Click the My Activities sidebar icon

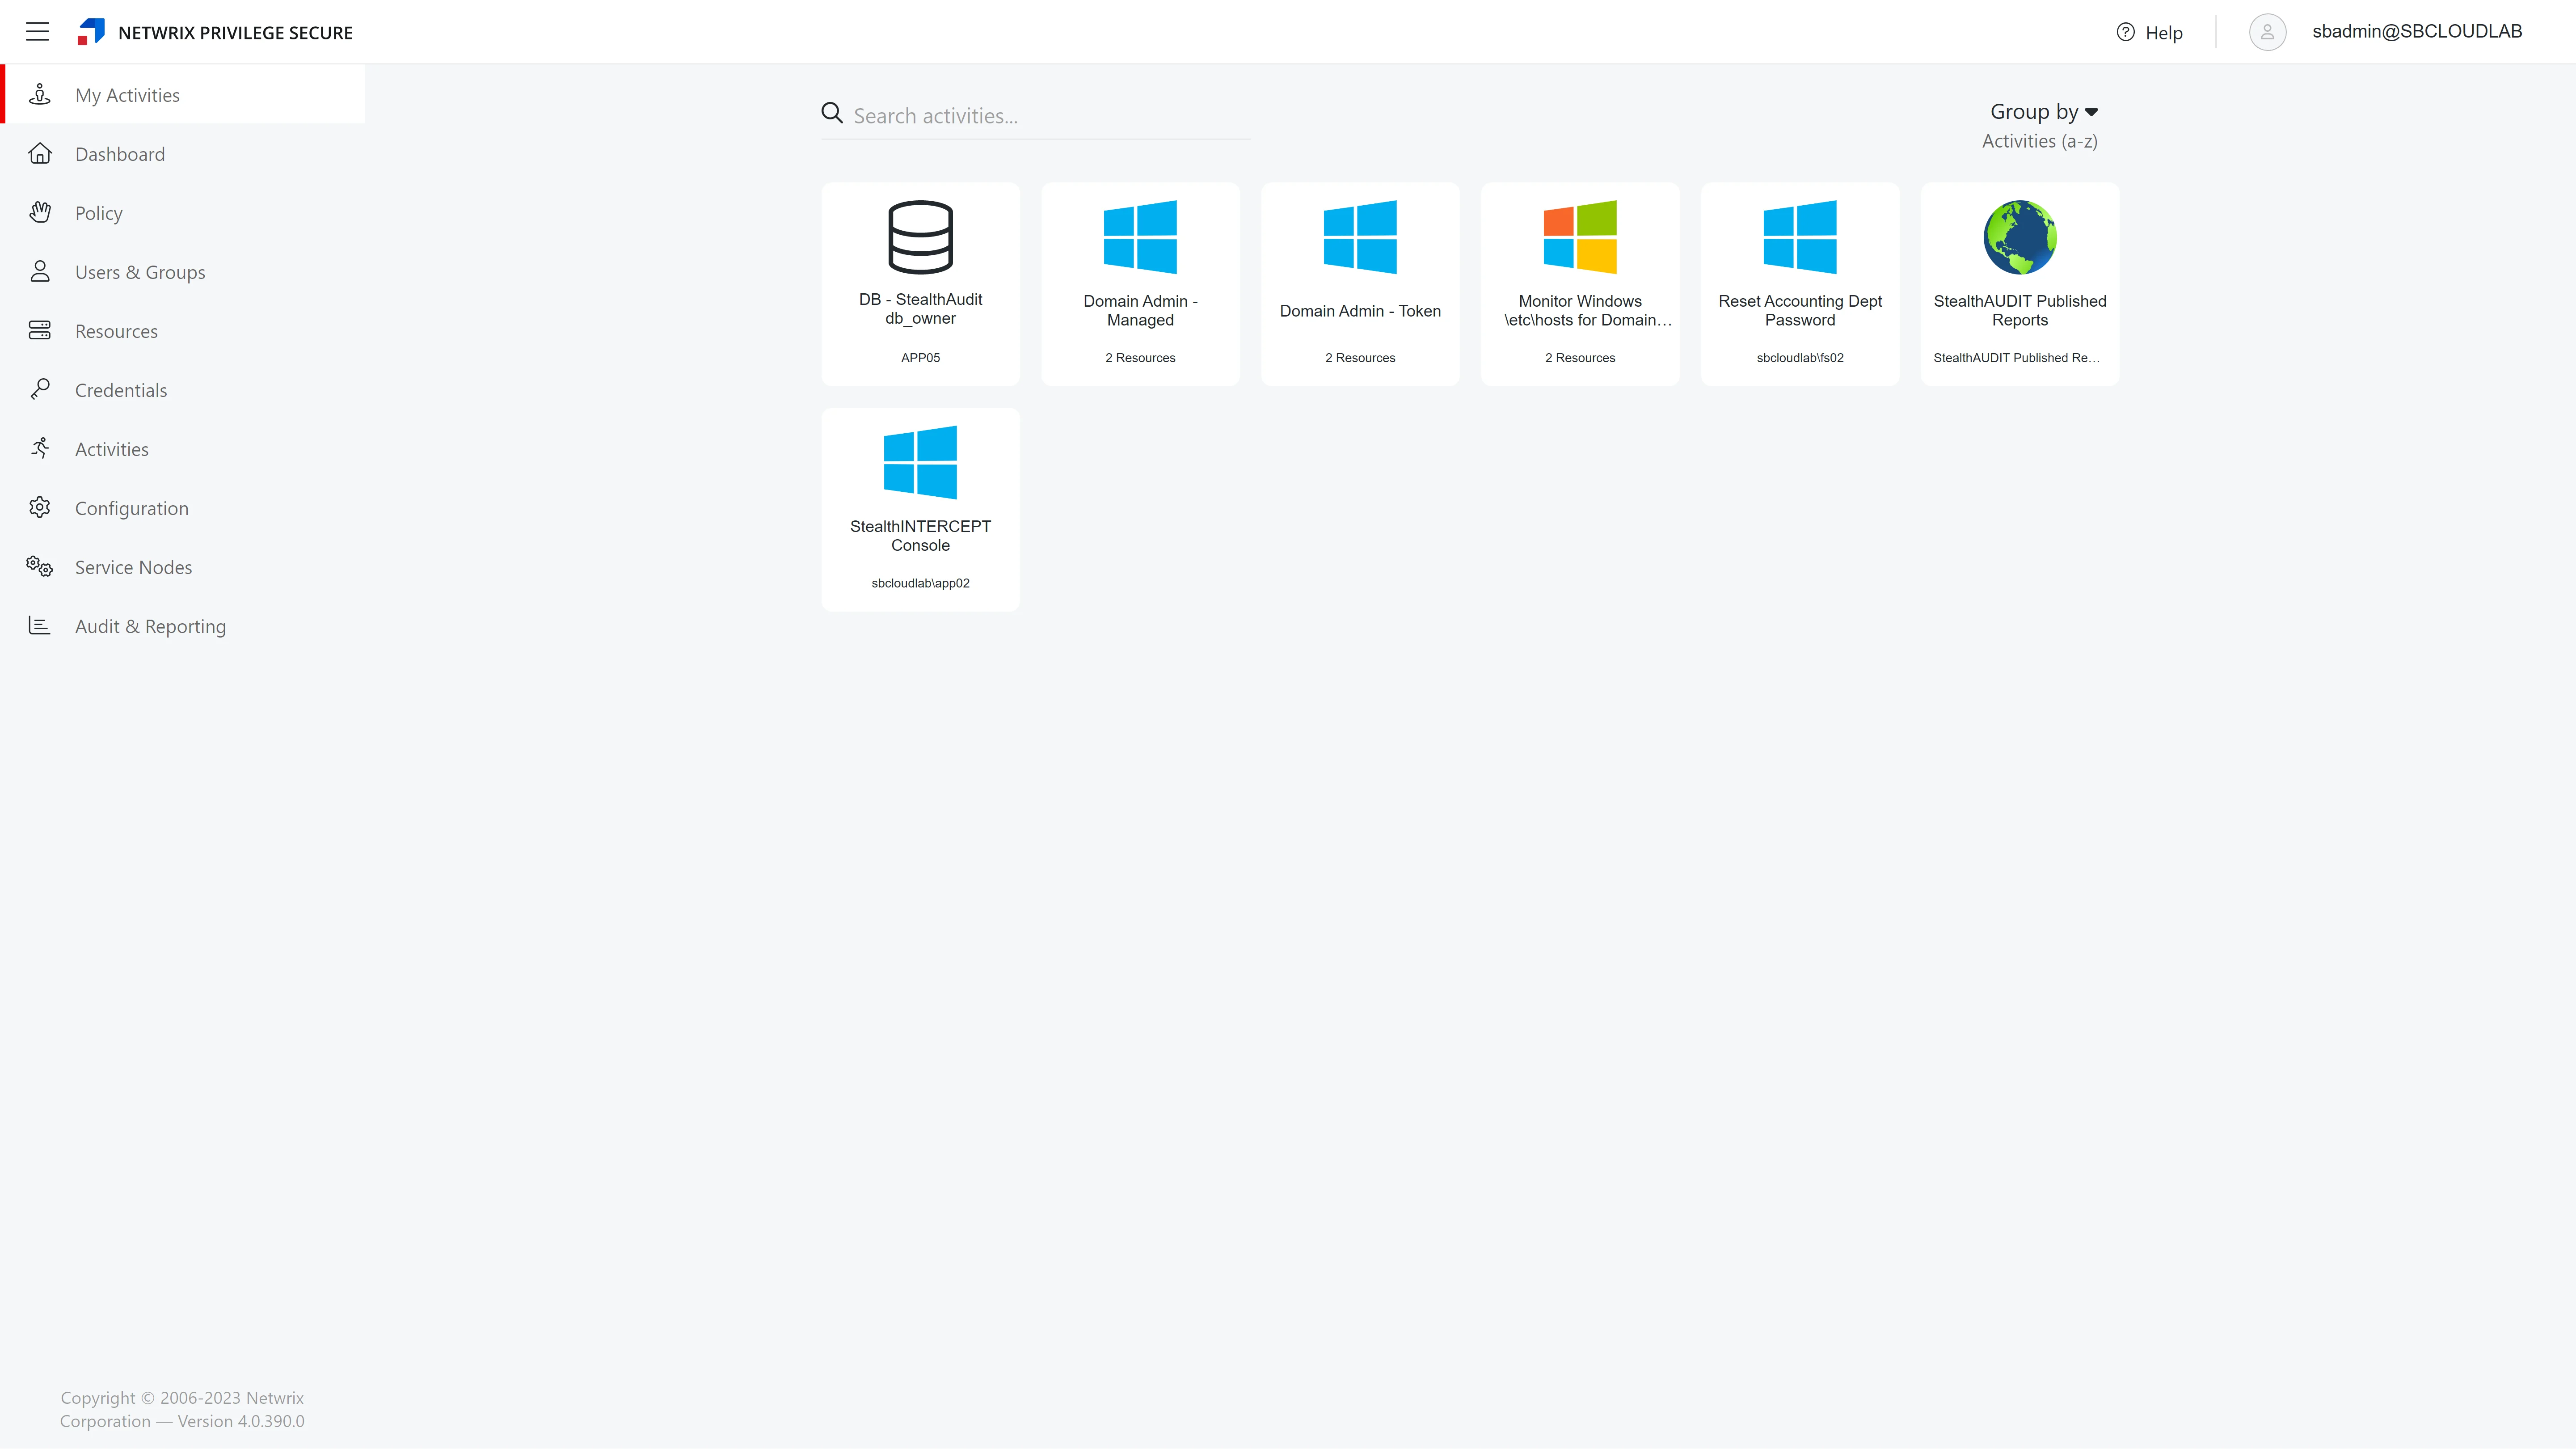(40, 94)
